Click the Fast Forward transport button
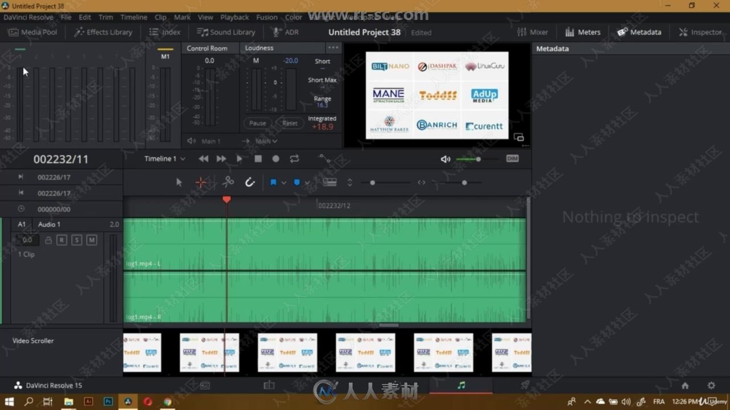 point(221,159)
